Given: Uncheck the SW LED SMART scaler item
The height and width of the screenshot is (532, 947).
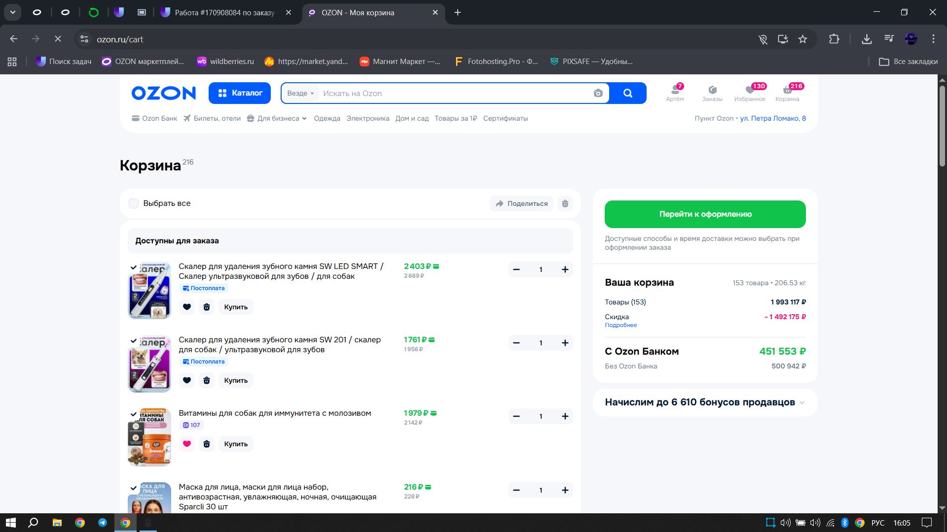Looking at the screenshot, I should coord(133,267).
